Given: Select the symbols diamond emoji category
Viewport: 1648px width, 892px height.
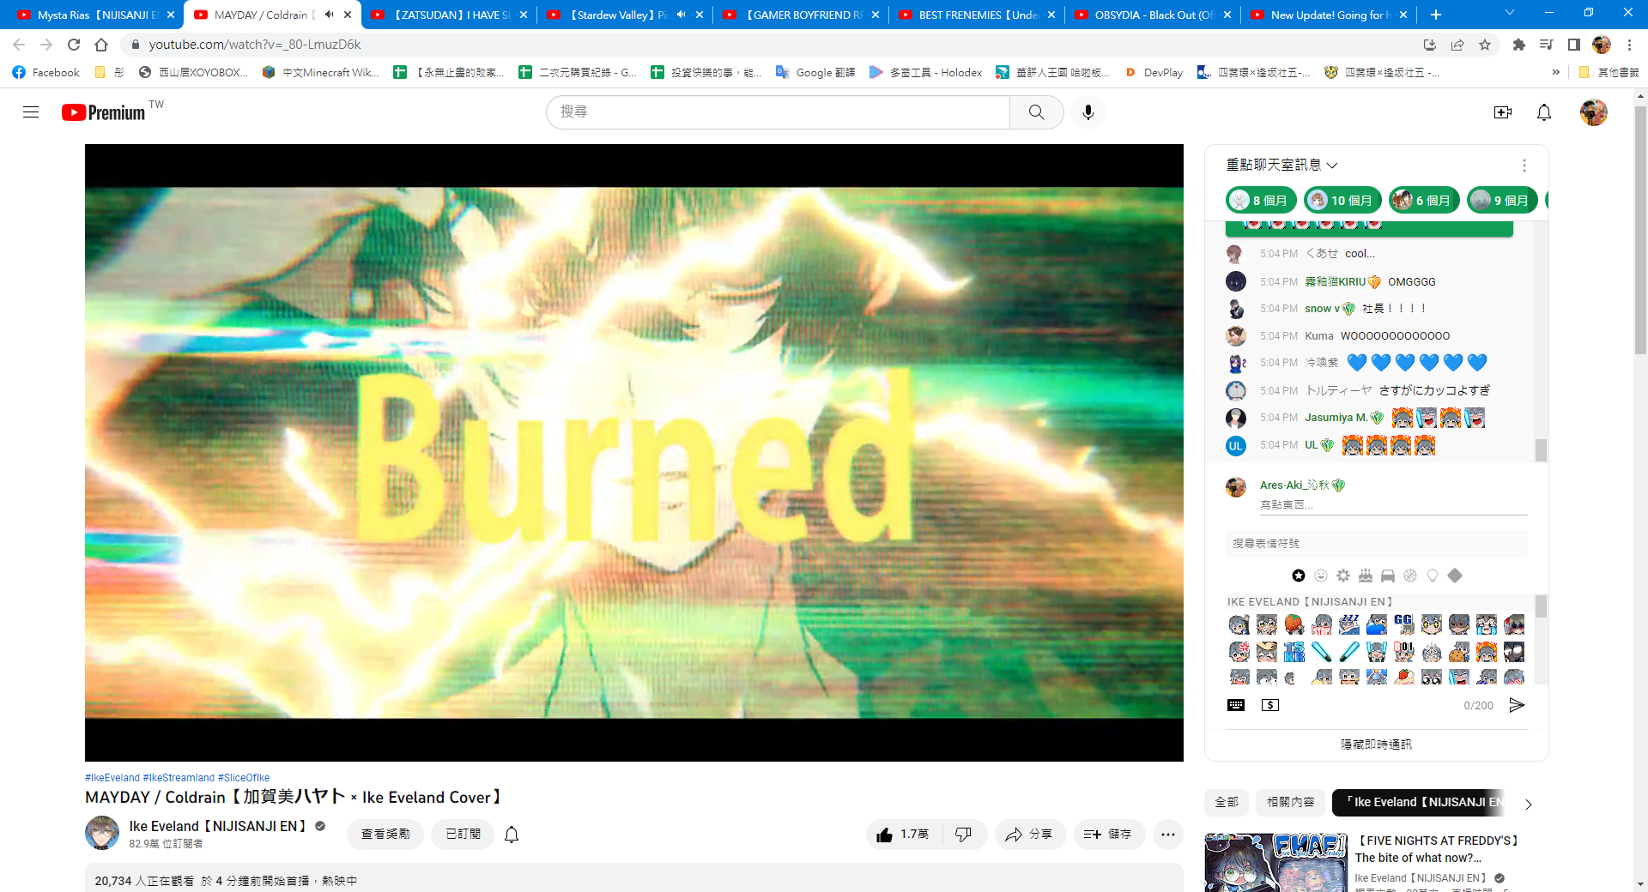Looking at the screenshot, I should coord(1455,576).
